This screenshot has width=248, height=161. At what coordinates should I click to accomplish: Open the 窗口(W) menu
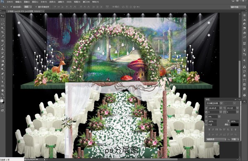click(86, 2)
